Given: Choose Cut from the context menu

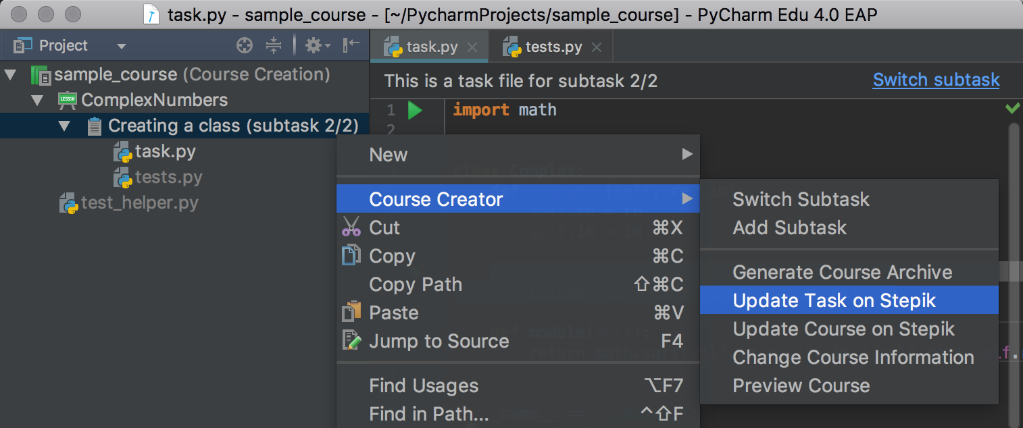Looking at the screenshot, I should [518, 228].
